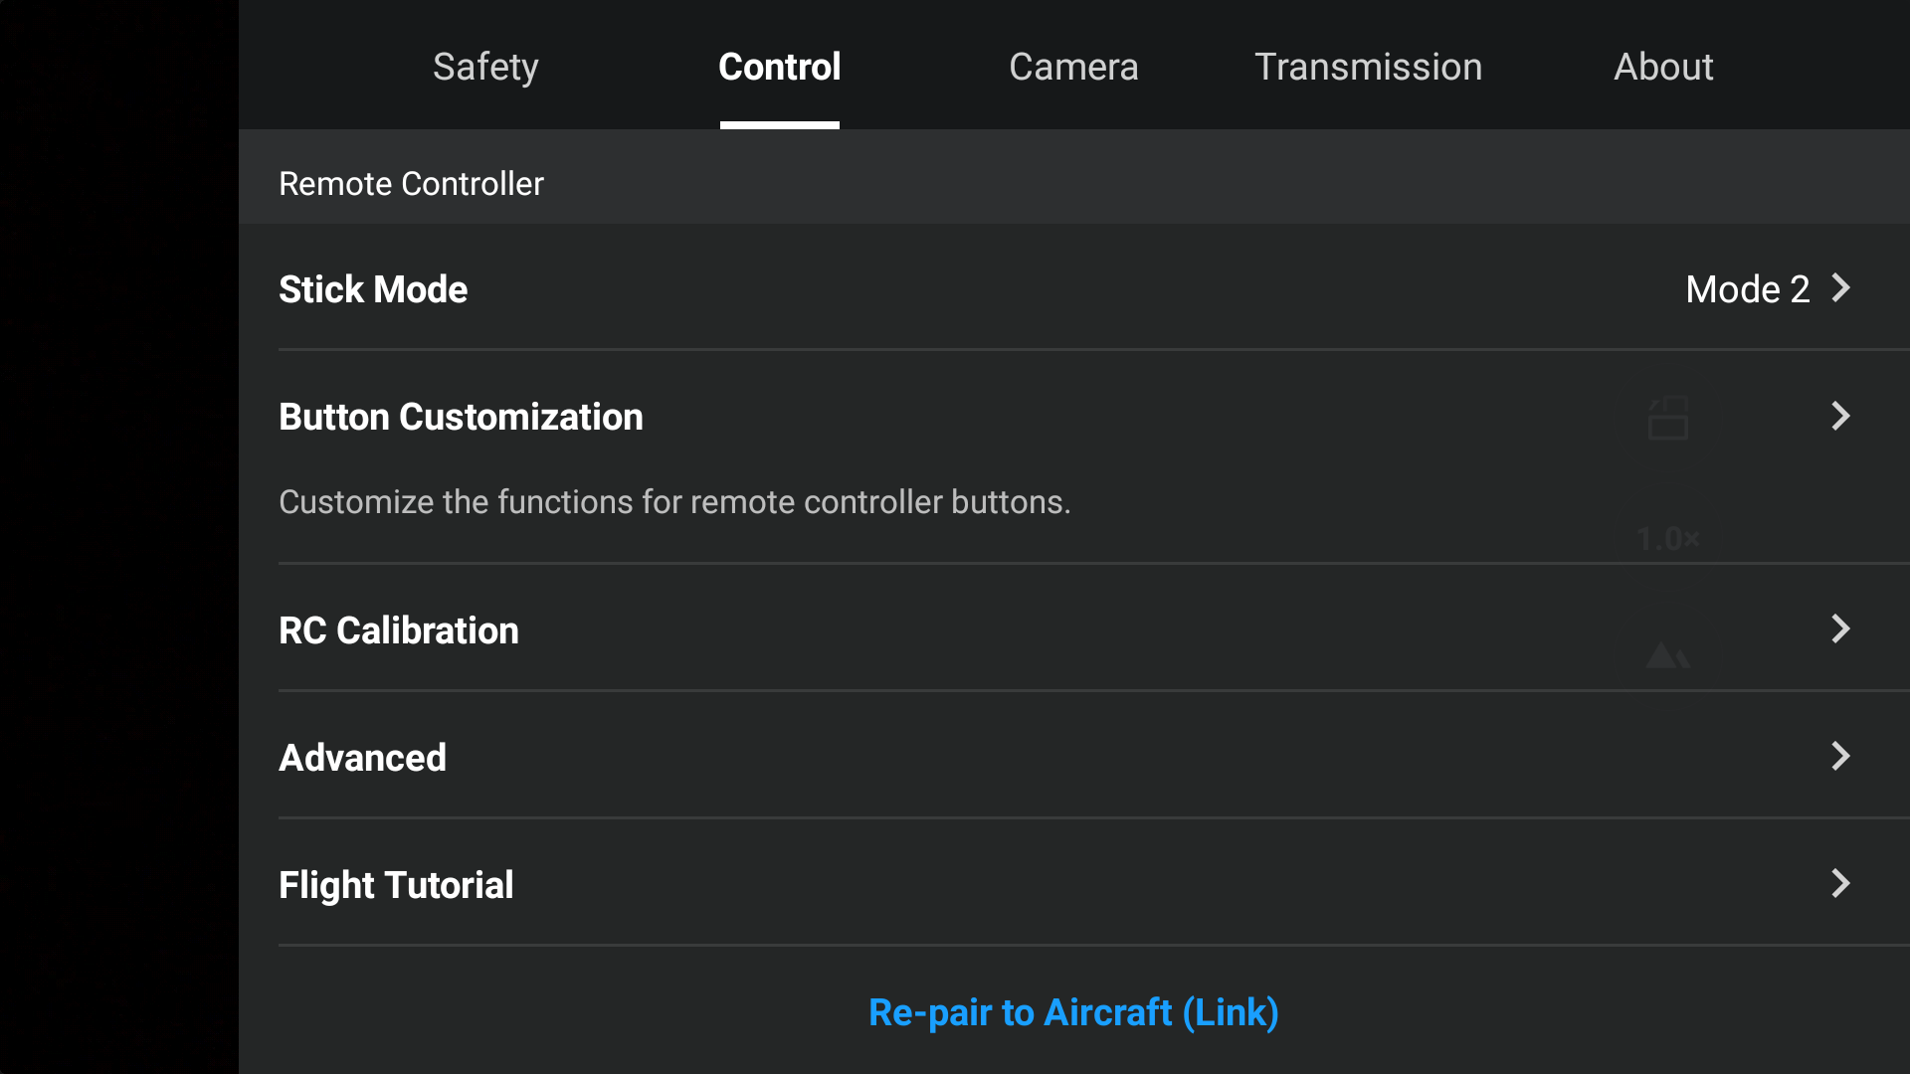Open the About tab
Image resolution: width=1910 pixels, height=1074 pixels.
tap(1663, 67)
